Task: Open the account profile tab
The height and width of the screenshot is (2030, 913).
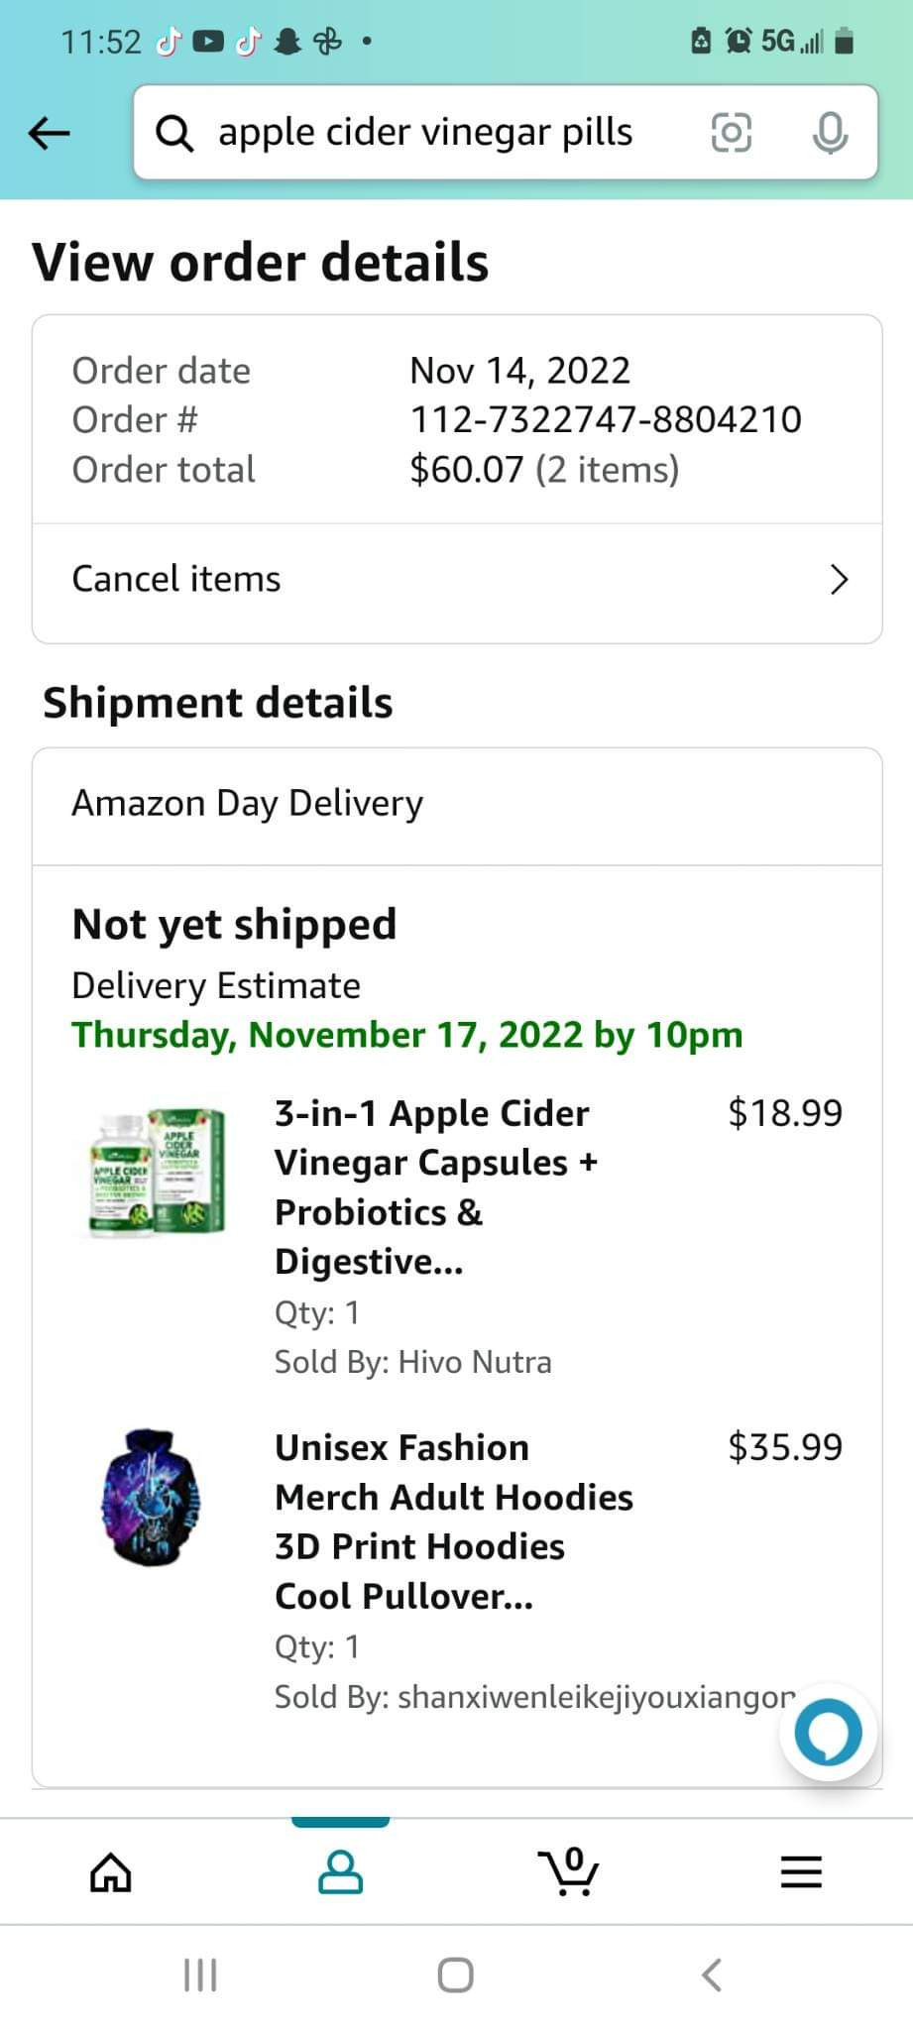Action: coord(340,1872)
